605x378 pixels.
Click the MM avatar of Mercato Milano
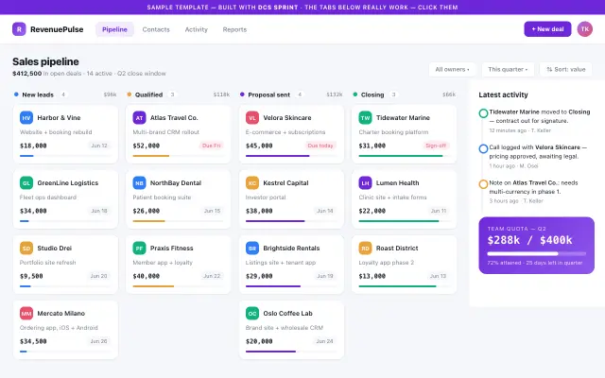click(x=26, y=313)
